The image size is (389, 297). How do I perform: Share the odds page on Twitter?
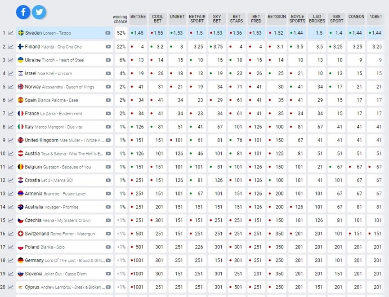(x=39, y=12)
